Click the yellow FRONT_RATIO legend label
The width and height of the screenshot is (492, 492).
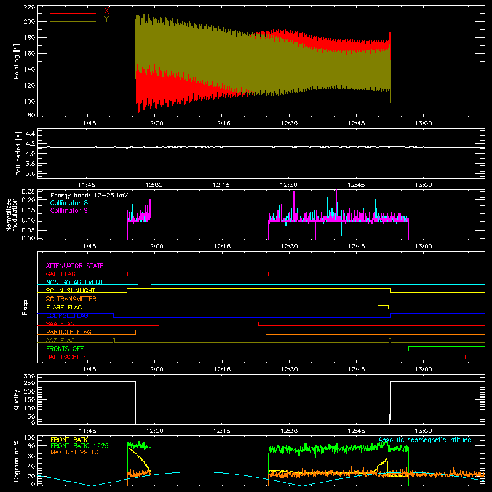pyautogui.click(x=70, y=440)
